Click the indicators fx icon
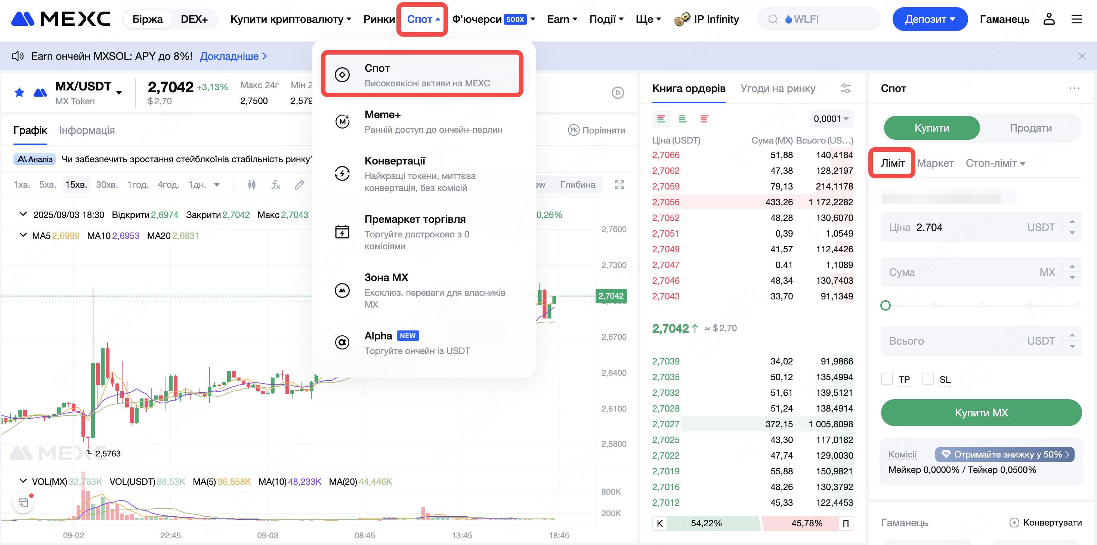The height and width of the screenshot is (545, 1097). click(x=275, y=185)
